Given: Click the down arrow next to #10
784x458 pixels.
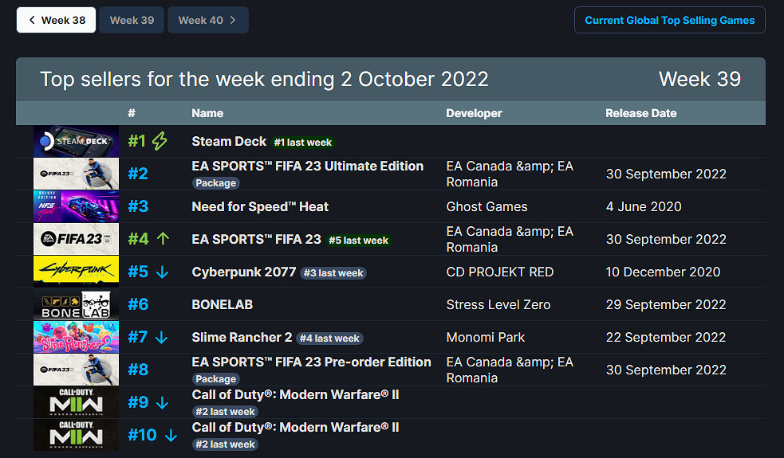Looking at the screenshot, I should (x=171, y=436).
